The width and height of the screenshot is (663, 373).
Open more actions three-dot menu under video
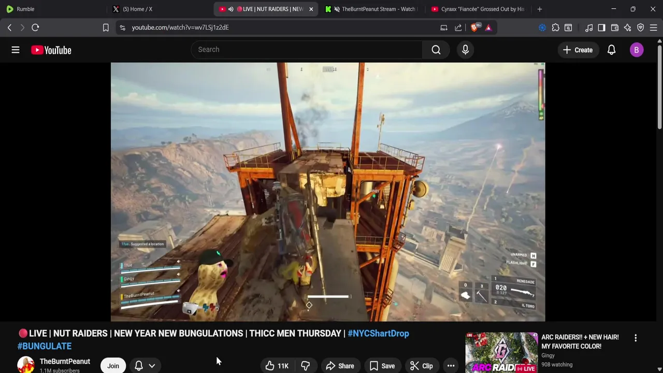click(451, 366)
